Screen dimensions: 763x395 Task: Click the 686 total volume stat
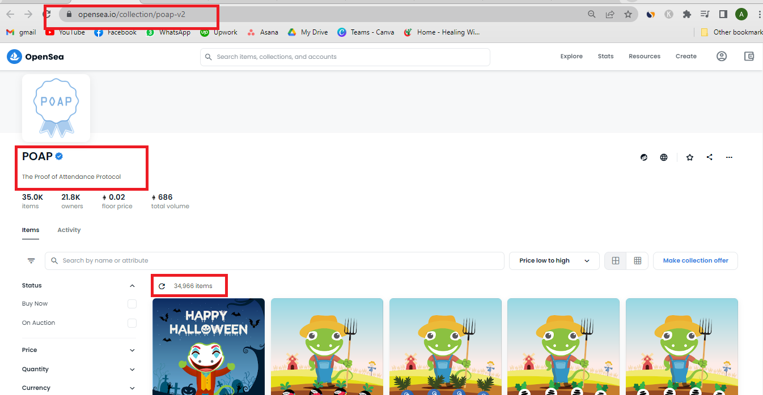[x=170, y=201]
